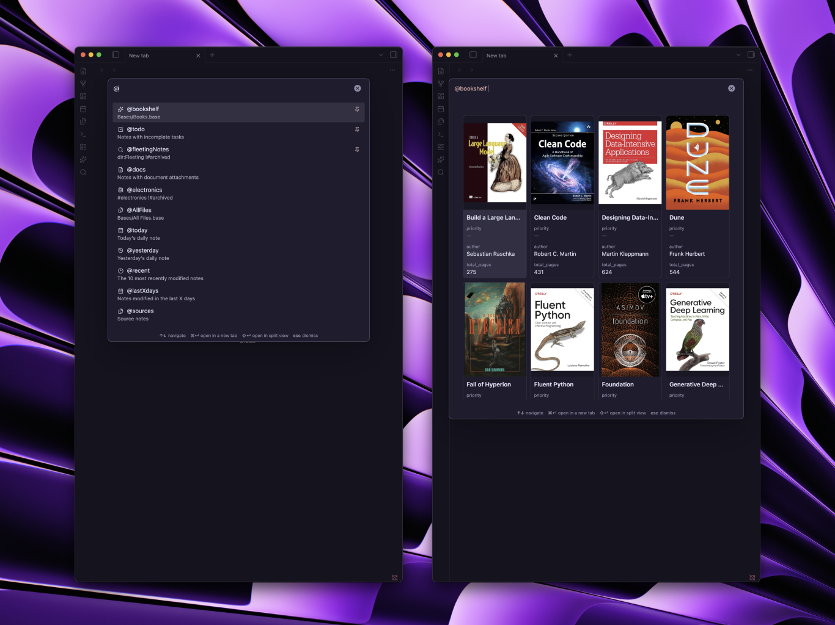The image size is (835, 625).
Task: Click the sparkle icon in right window ribbon
Action: (x=441, y=160)
